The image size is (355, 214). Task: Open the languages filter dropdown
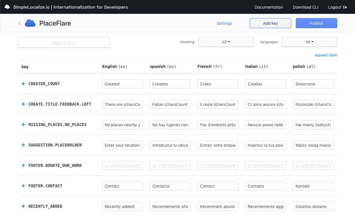click(309, 42)
